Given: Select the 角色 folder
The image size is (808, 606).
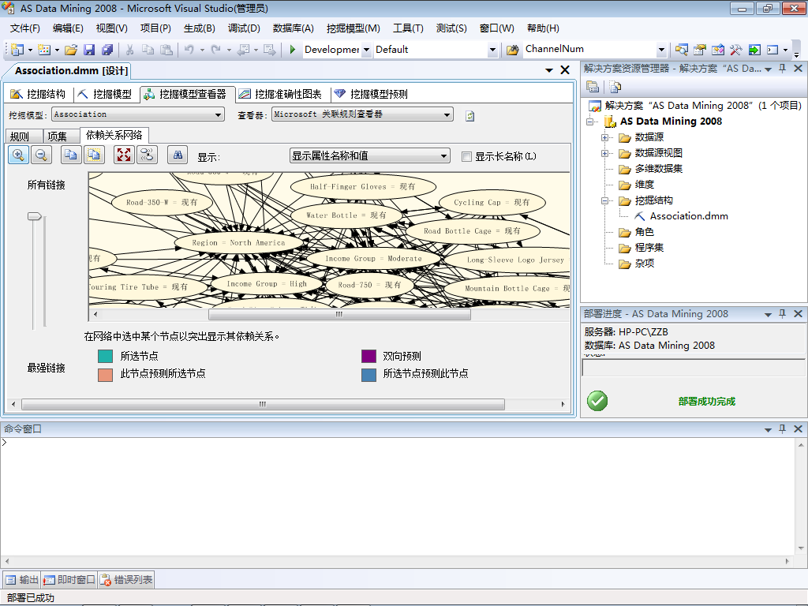Looking at the screenshot, I should pos(644,233).
